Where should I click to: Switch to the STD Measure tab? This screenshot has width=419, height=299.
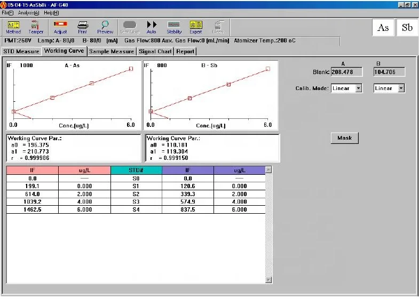21,51
